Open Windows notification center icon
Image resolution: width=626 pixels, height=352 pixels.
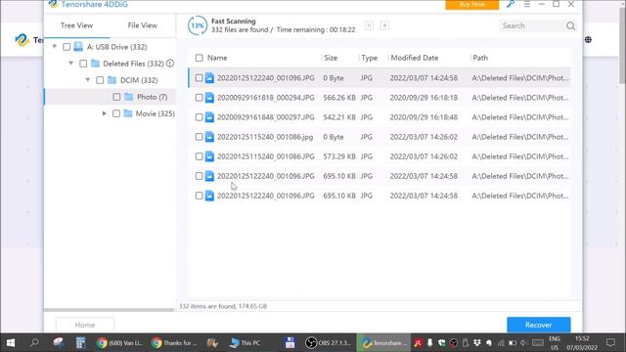pyautogui.click(x=610, y=343)
